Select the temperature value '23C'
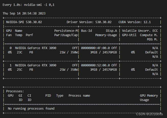Image resolution: width=167 pixels, height=118 pixels. click(20, 52)
